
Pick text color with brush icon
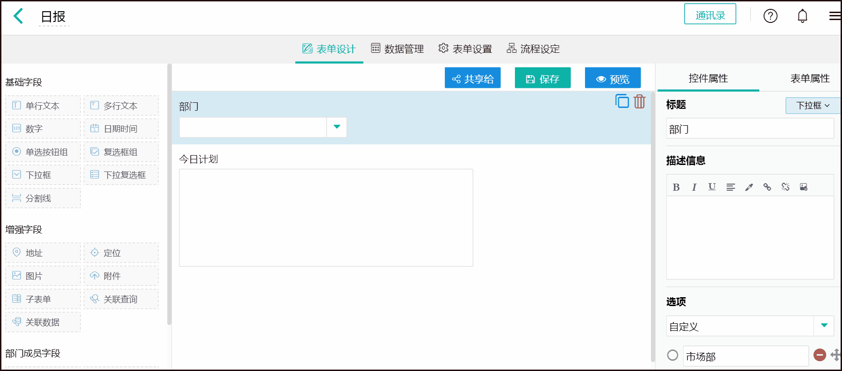(749, 187)
